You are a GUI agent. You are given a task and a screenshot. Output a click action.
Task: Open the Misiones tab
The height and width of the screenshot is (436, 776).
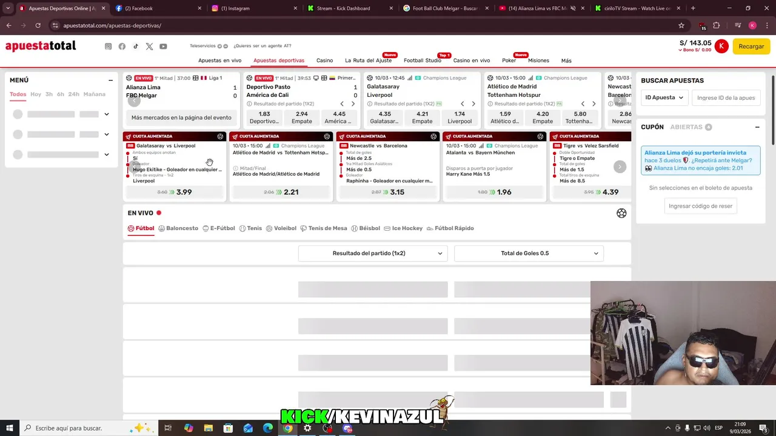538,61
